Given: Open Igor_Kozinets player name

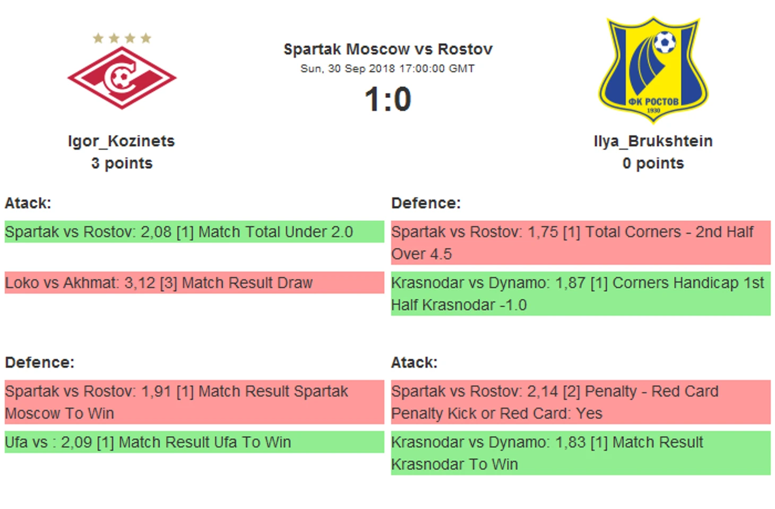Looking at the screenshot, I should pyautogui.click(x=122, y=141).
